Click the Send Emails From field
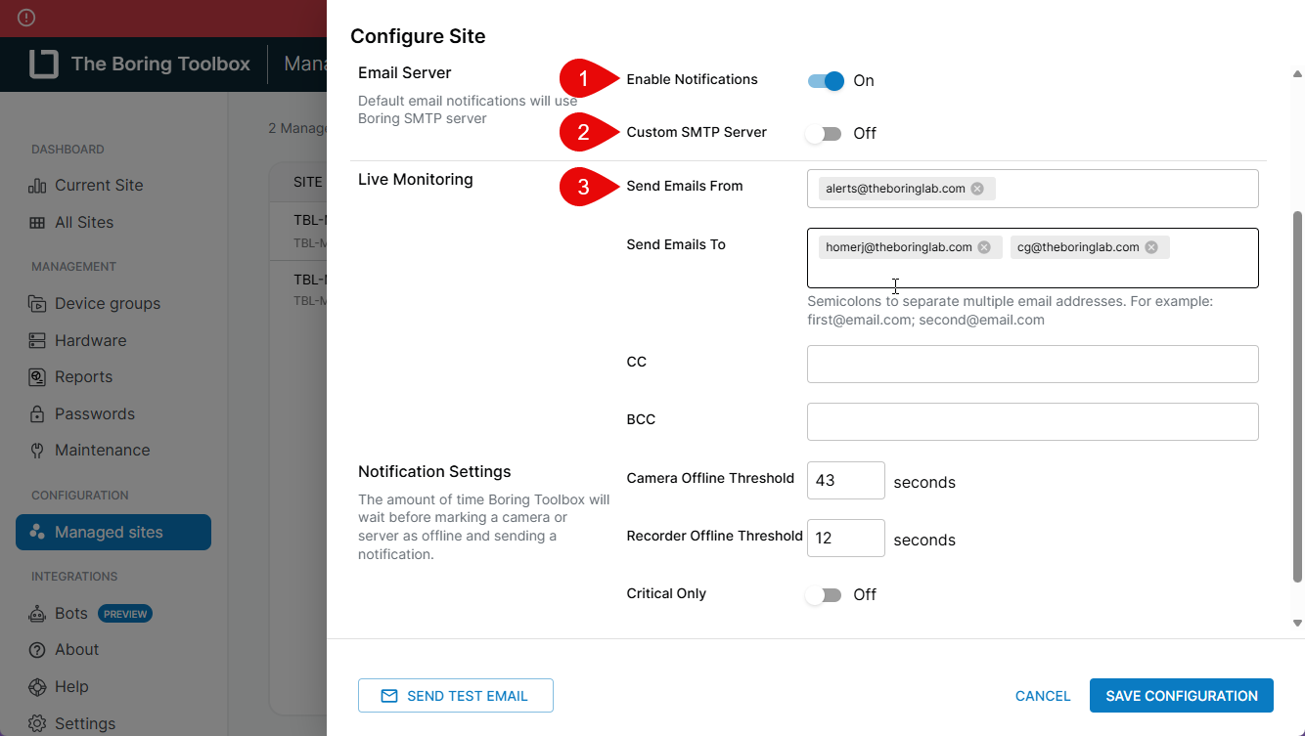This screenshot has height=736, width=1305. 1032,189
